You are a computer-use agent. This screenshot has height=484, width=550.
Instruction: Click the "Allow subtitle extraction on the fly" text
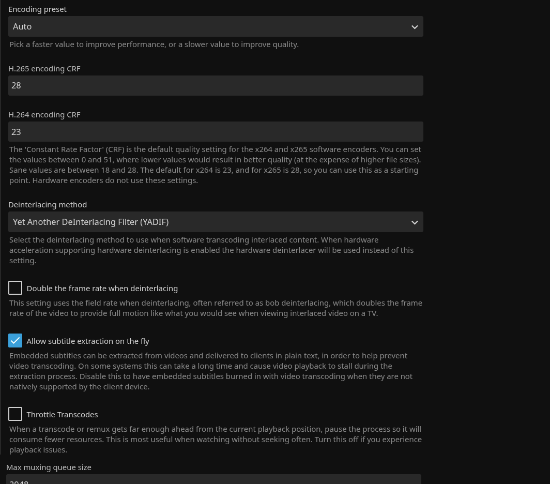(x=88, y=341)
